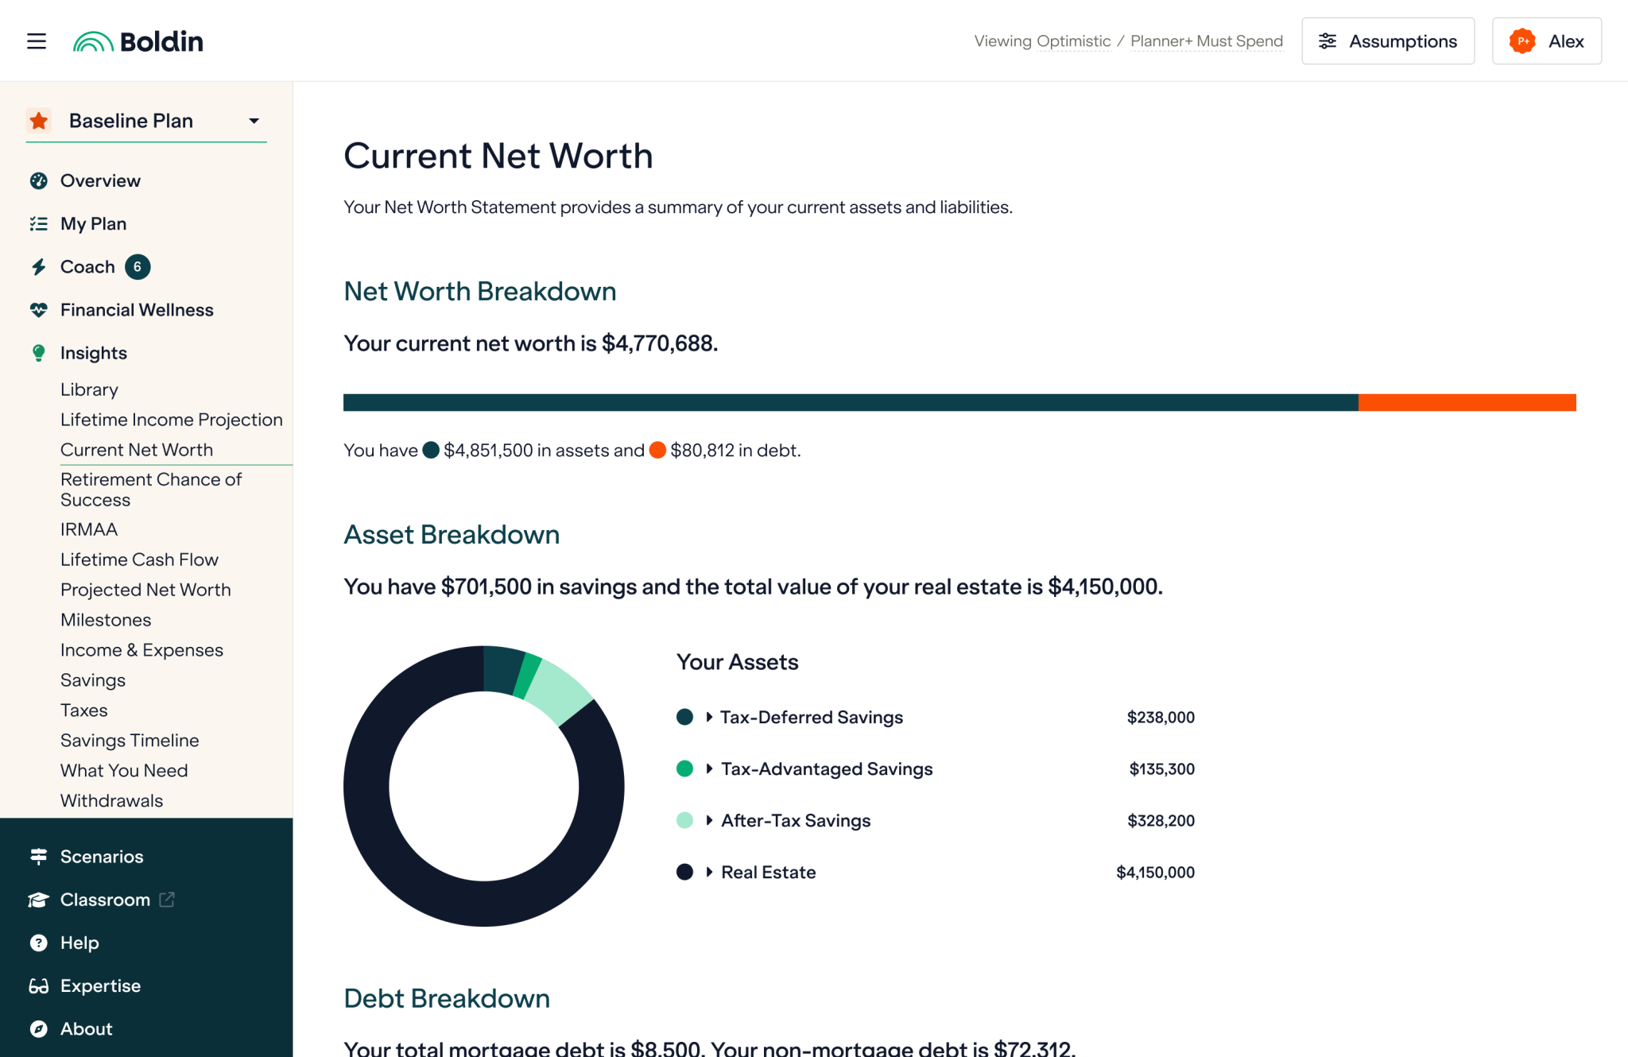
Task: Open Savings Timeline insight
Action: coord(130,741)
